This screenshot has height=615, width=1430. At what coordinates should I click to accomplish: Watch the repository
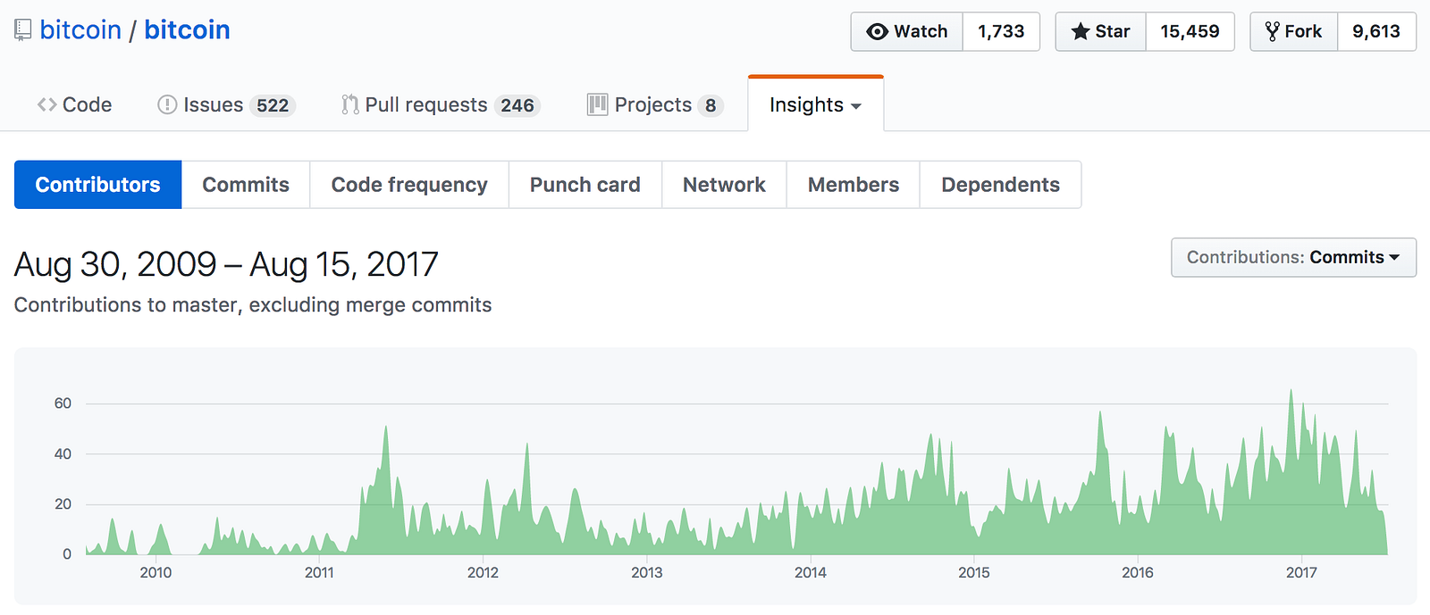pos(907,31)
